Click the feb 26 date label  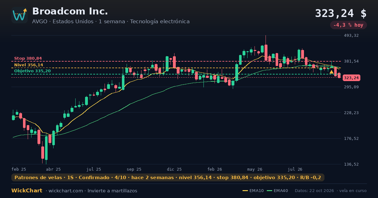(x=215, y=169)
